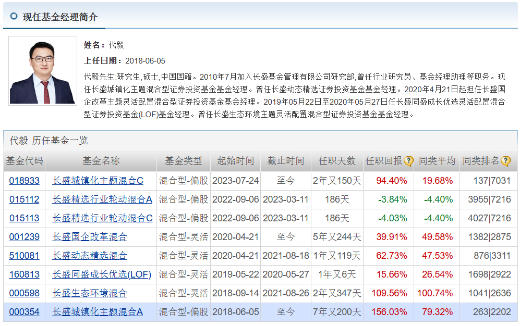520x326 pixels.
Task: Open 长盛城镇化主题混合A fund page
Action: [x=98, y=312]
